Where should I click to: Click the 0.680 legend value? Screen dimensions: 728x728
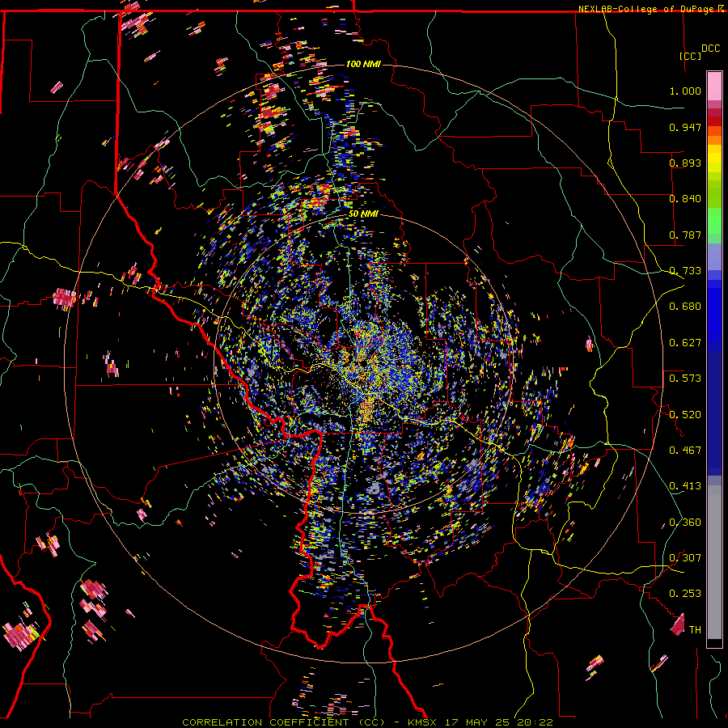pyautogui.click(x=685, y=307)
